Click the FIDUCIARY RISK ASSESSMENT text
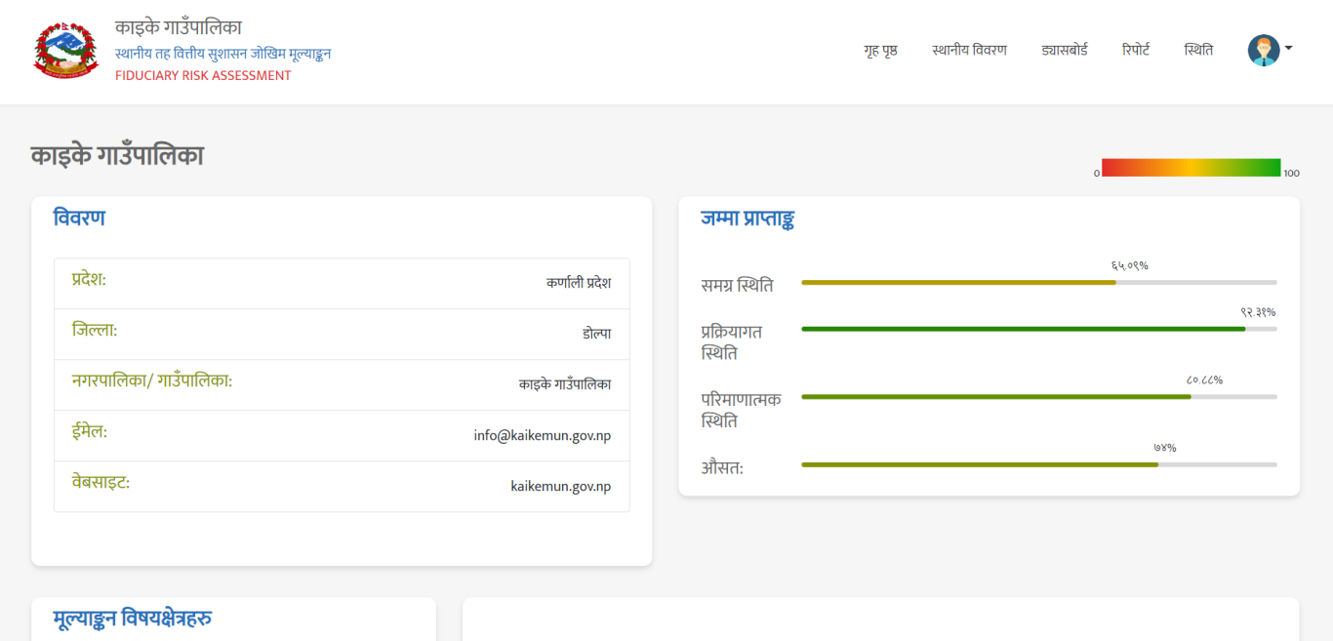Screen dimensions: 1333x641 203,75
